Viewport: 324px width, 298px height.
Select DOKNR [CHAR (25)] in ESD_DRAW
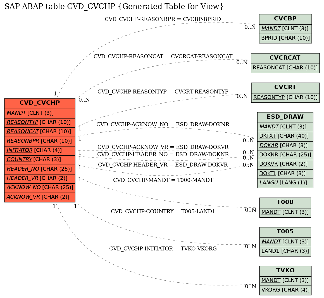(285, 155)
